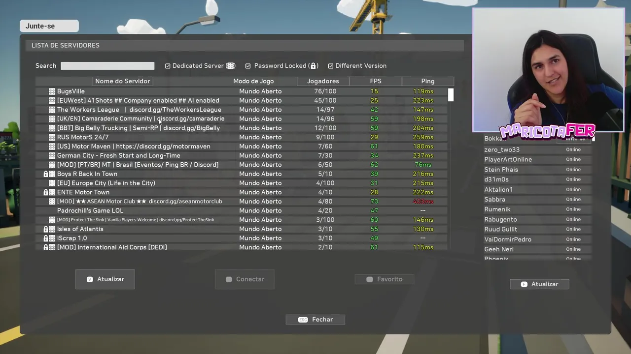This screenshot has height=354, width=631.
Task: Refresh server list with left Atualizar
Action: tap(105, 279)
